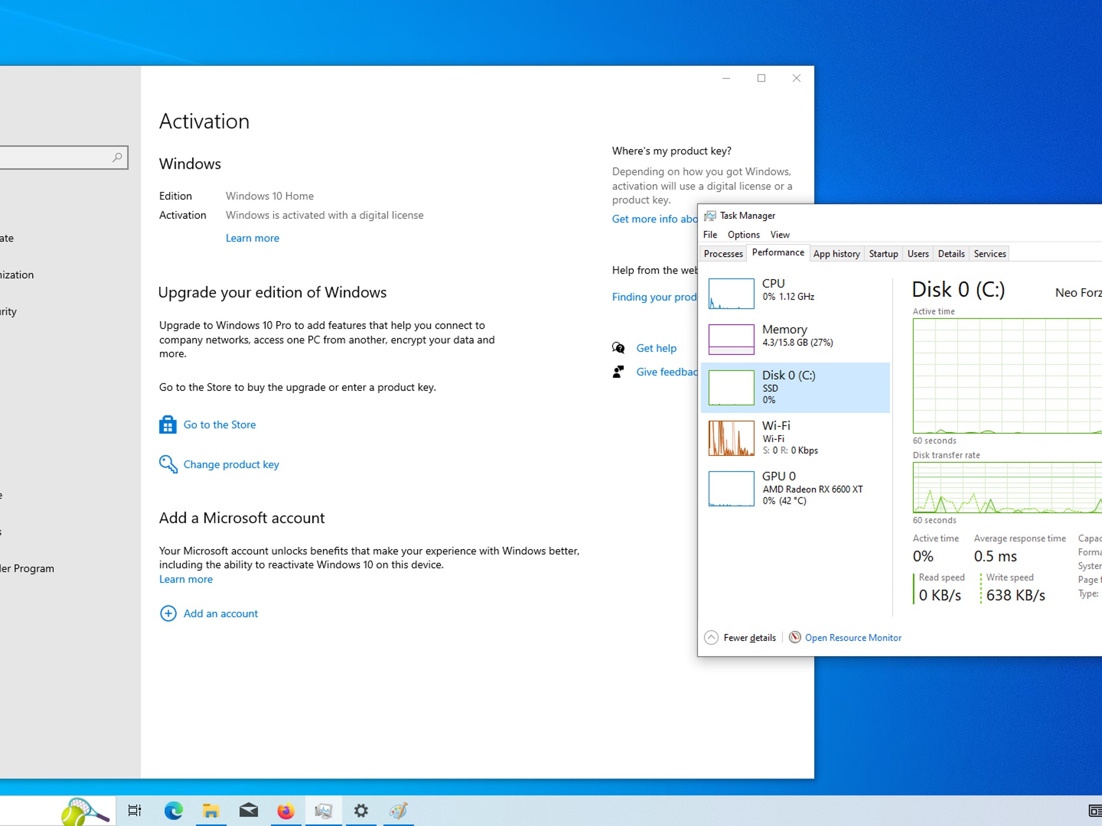Image resolution: width=1102 pixels, height=826 pixels.
Task: Open the Mail app from the taskbar
Action: [x=249, y=810]
